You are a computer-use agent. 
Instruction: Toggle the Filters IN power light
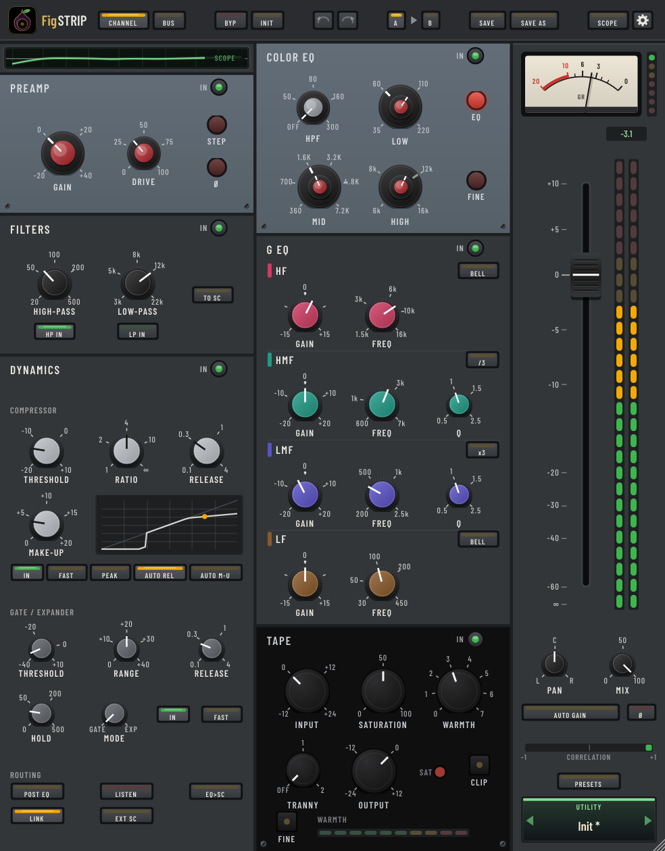coord(218,228)
